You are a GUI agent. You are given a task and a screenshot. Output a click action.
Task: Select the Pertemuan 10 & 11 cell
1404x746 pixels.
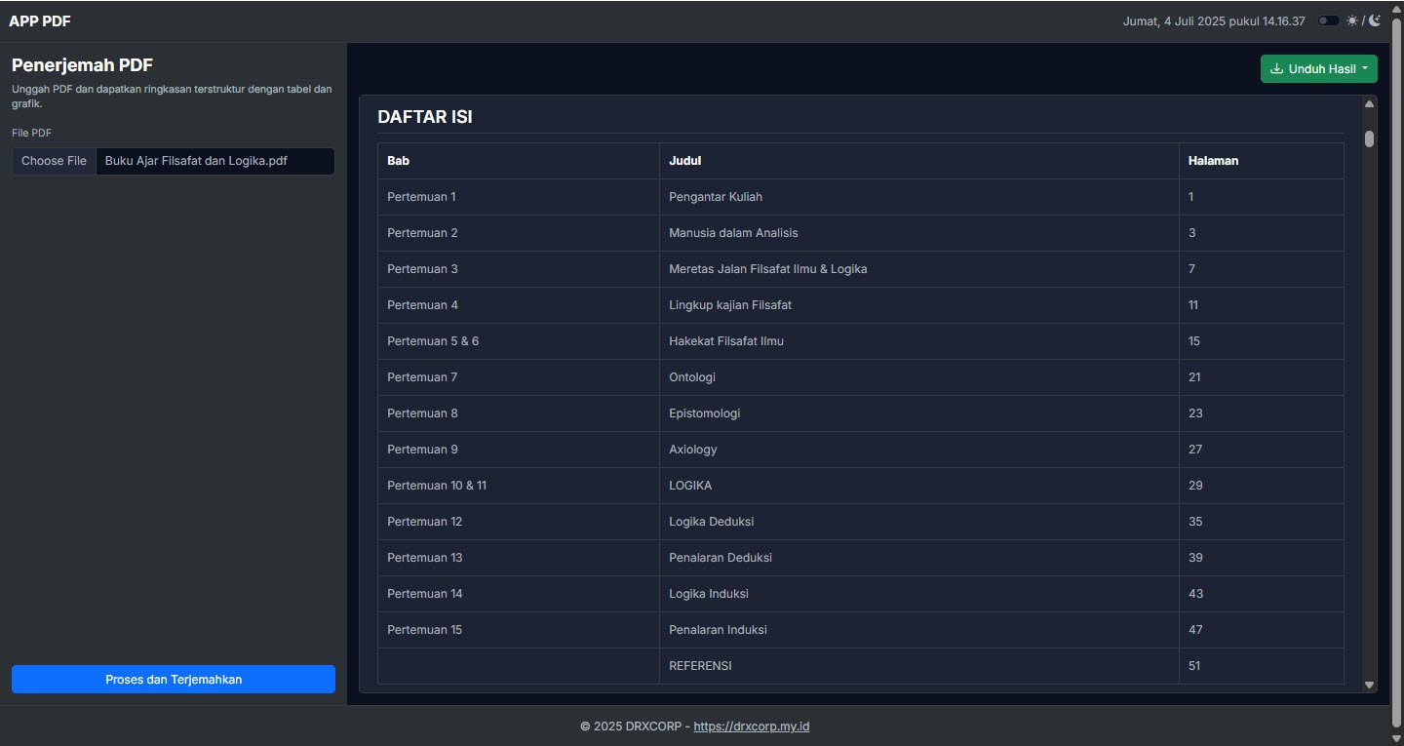coord(519,486)
